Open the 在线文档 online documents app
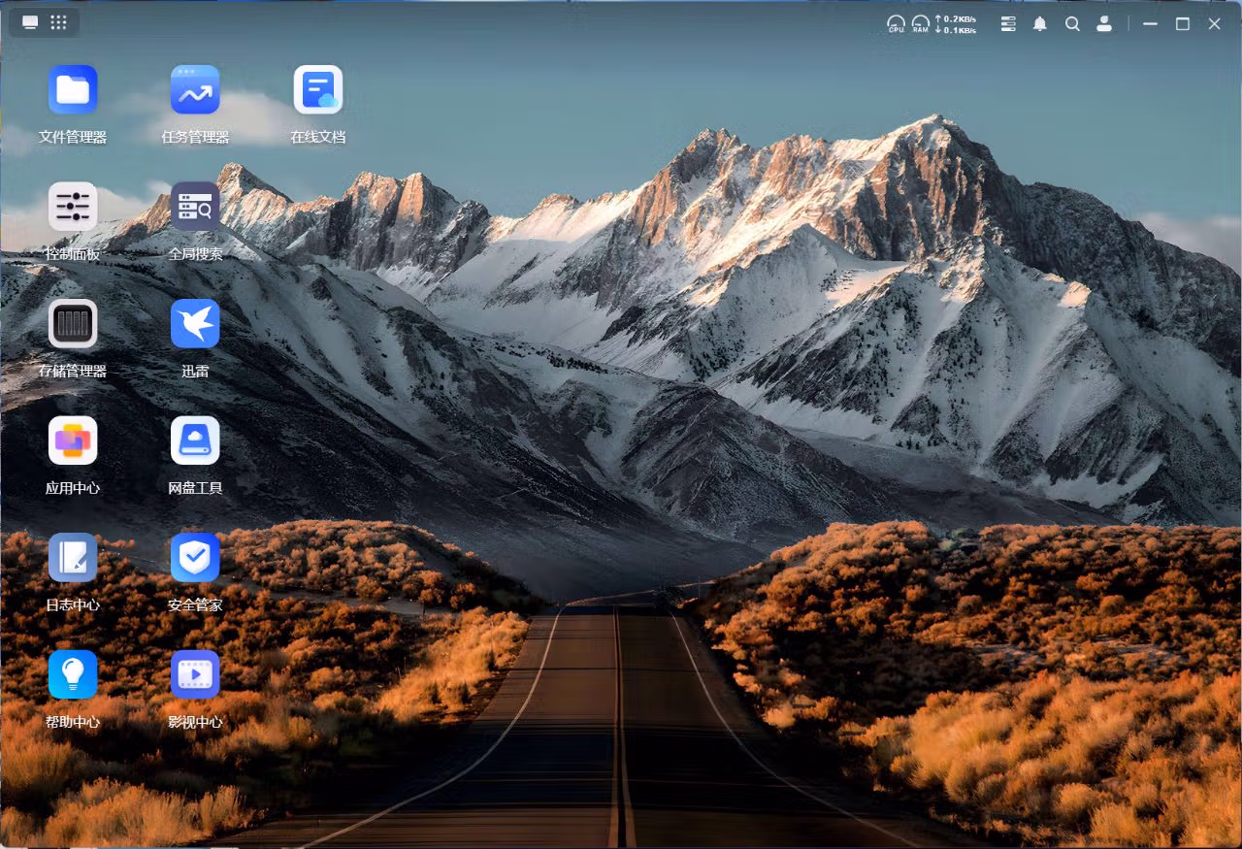 [318, 90]
